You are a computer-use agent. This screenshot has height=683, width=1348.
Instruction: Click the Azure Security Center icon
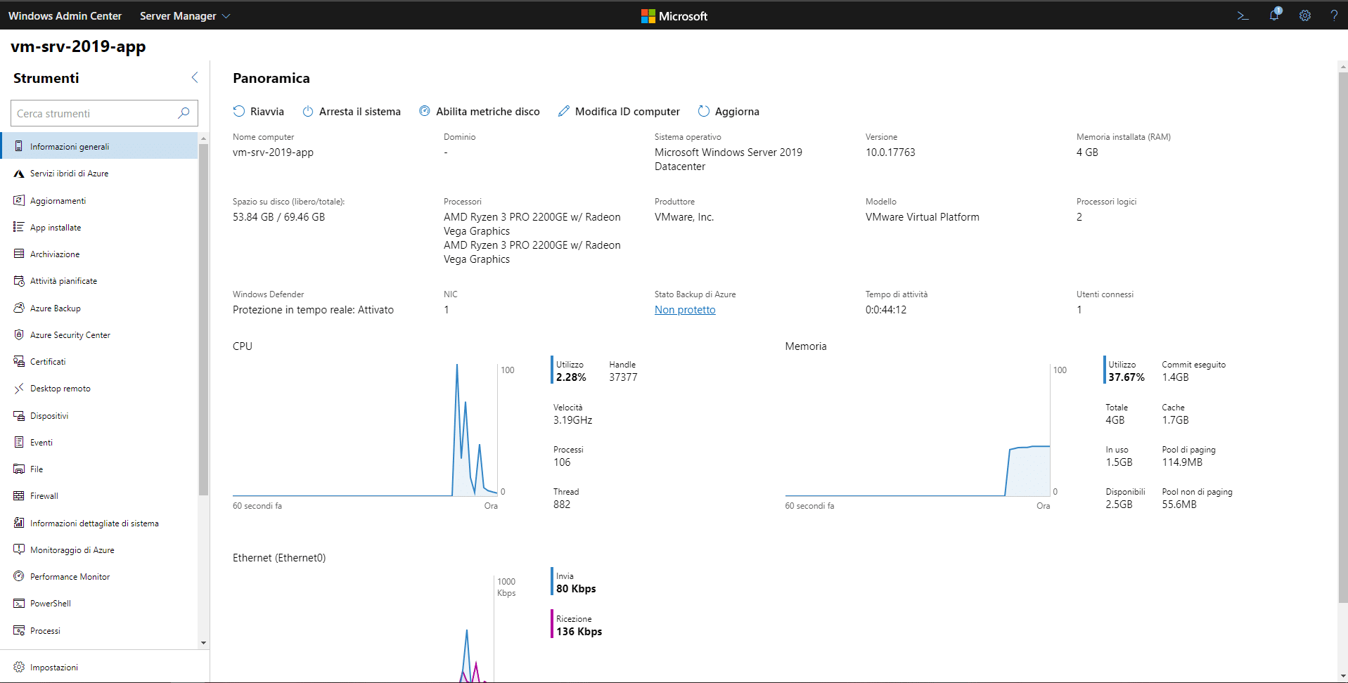pyautogui.click(x=19, y=334)
